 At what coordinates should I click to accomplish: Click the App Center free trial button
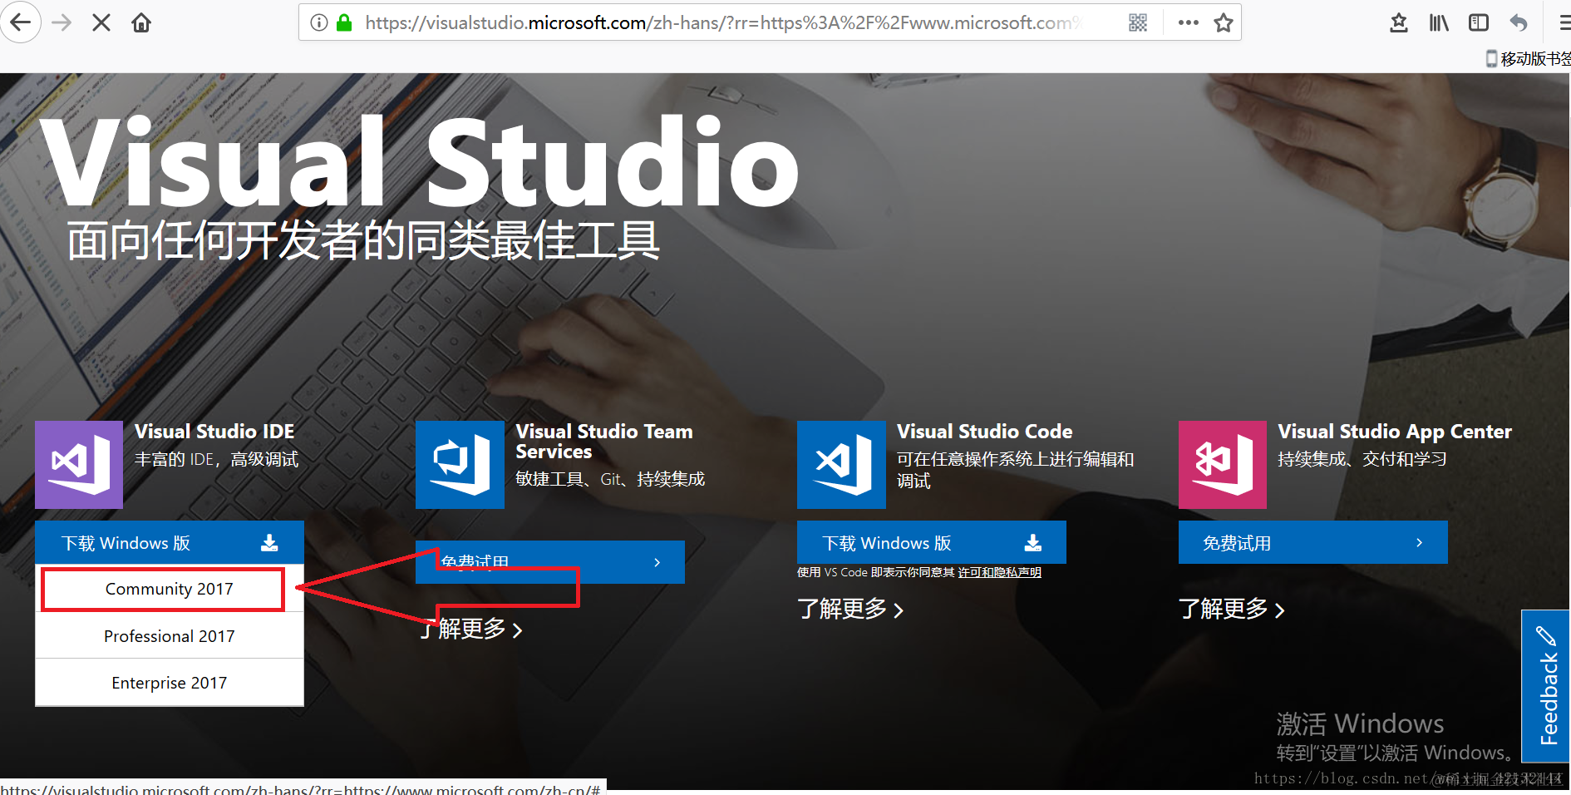1313,543
